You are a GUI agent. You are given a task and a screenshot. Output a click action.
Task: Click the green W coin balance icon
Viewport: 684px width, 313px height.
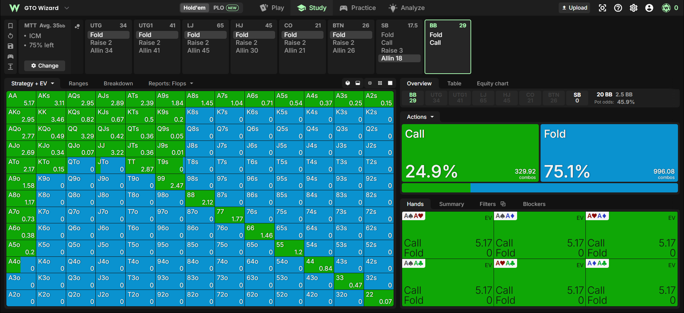(666, 8)
